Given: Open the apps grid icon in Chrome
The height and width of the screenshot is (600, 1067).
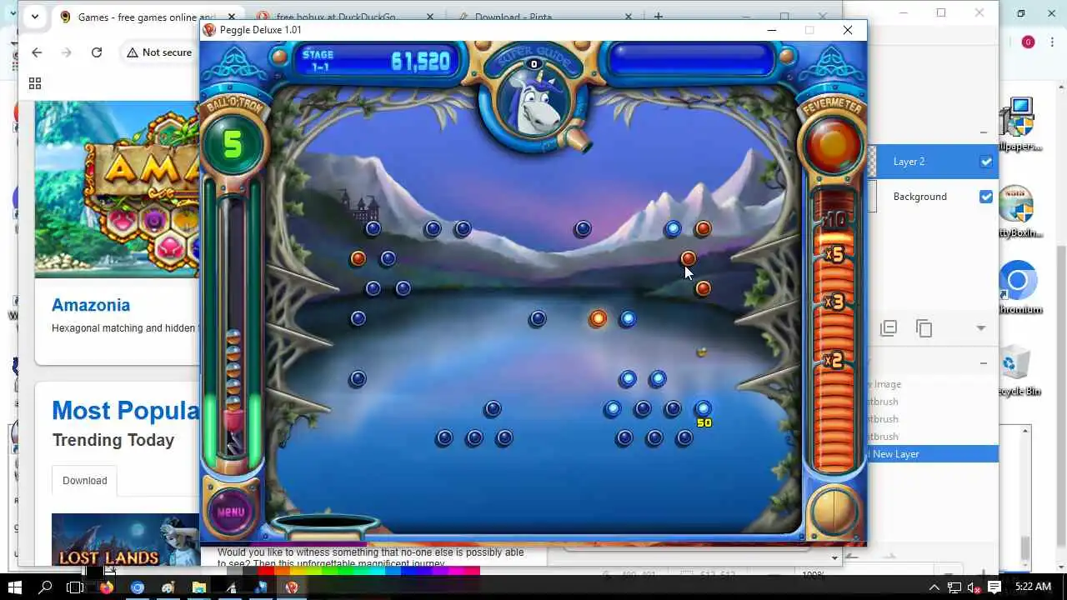Looking at the screenshot, I should [35, 83].
